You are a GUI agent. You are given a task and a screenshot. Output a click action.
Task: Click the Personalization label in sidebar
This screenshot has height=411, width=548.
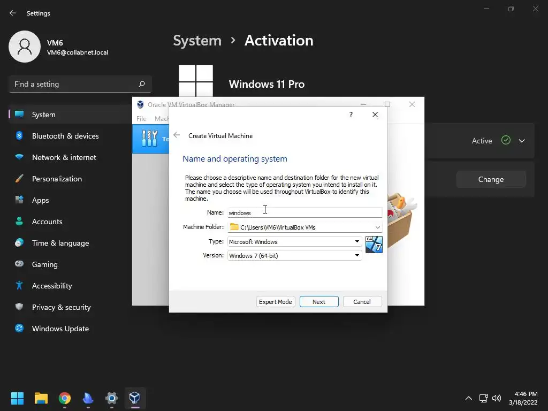[x=57, y=179]
